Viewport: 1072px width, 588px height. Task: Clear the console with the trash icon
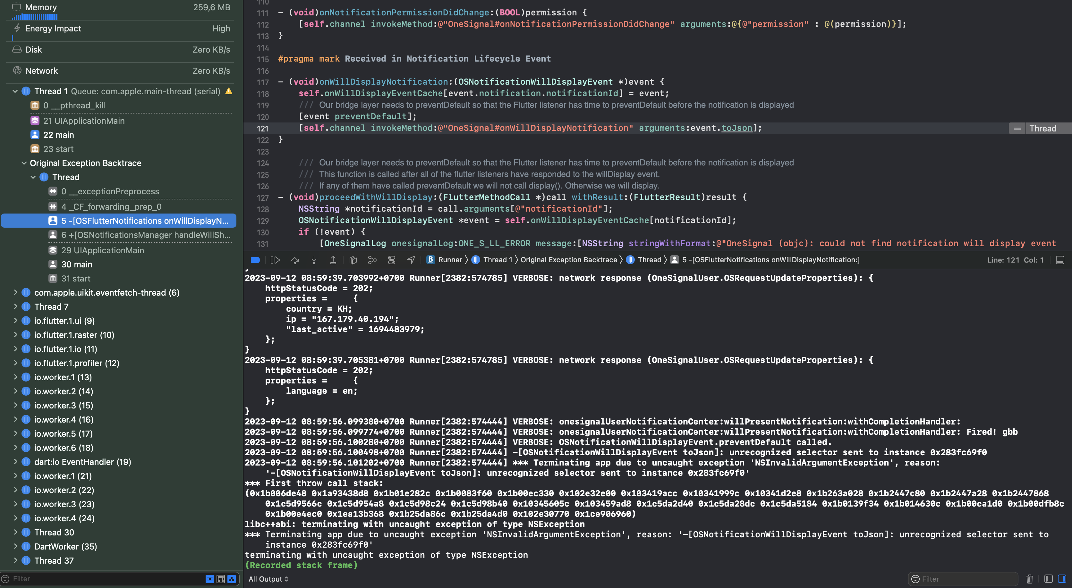[1030, 579]
